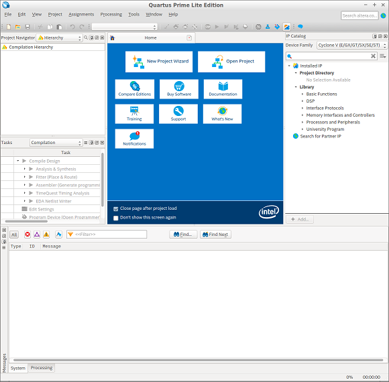389x382 pixels.
Task: Click the home icon on Home tab
Action: (113, 38)
